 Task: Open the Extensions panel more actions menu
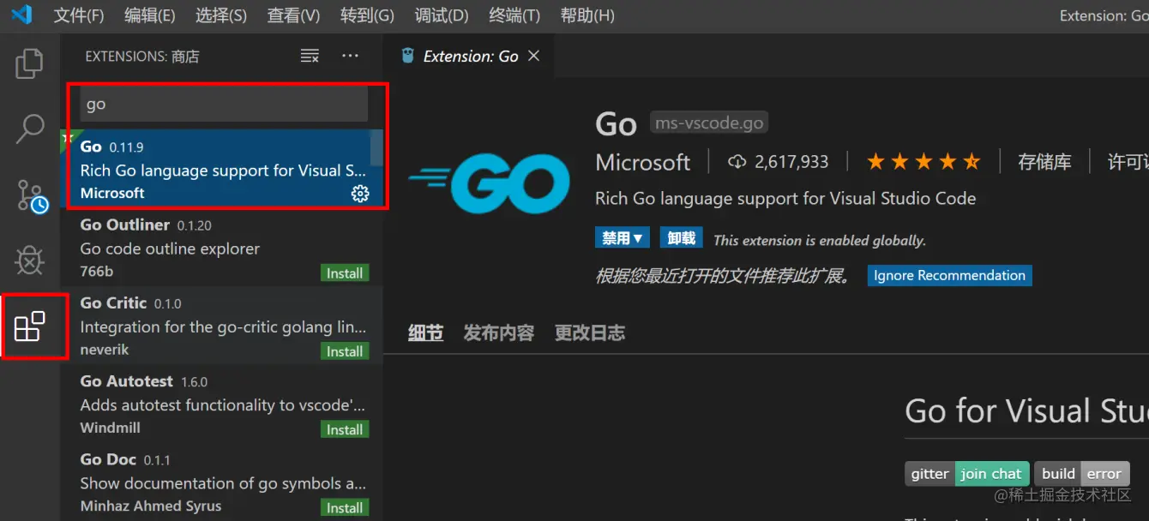pos(350,57)
